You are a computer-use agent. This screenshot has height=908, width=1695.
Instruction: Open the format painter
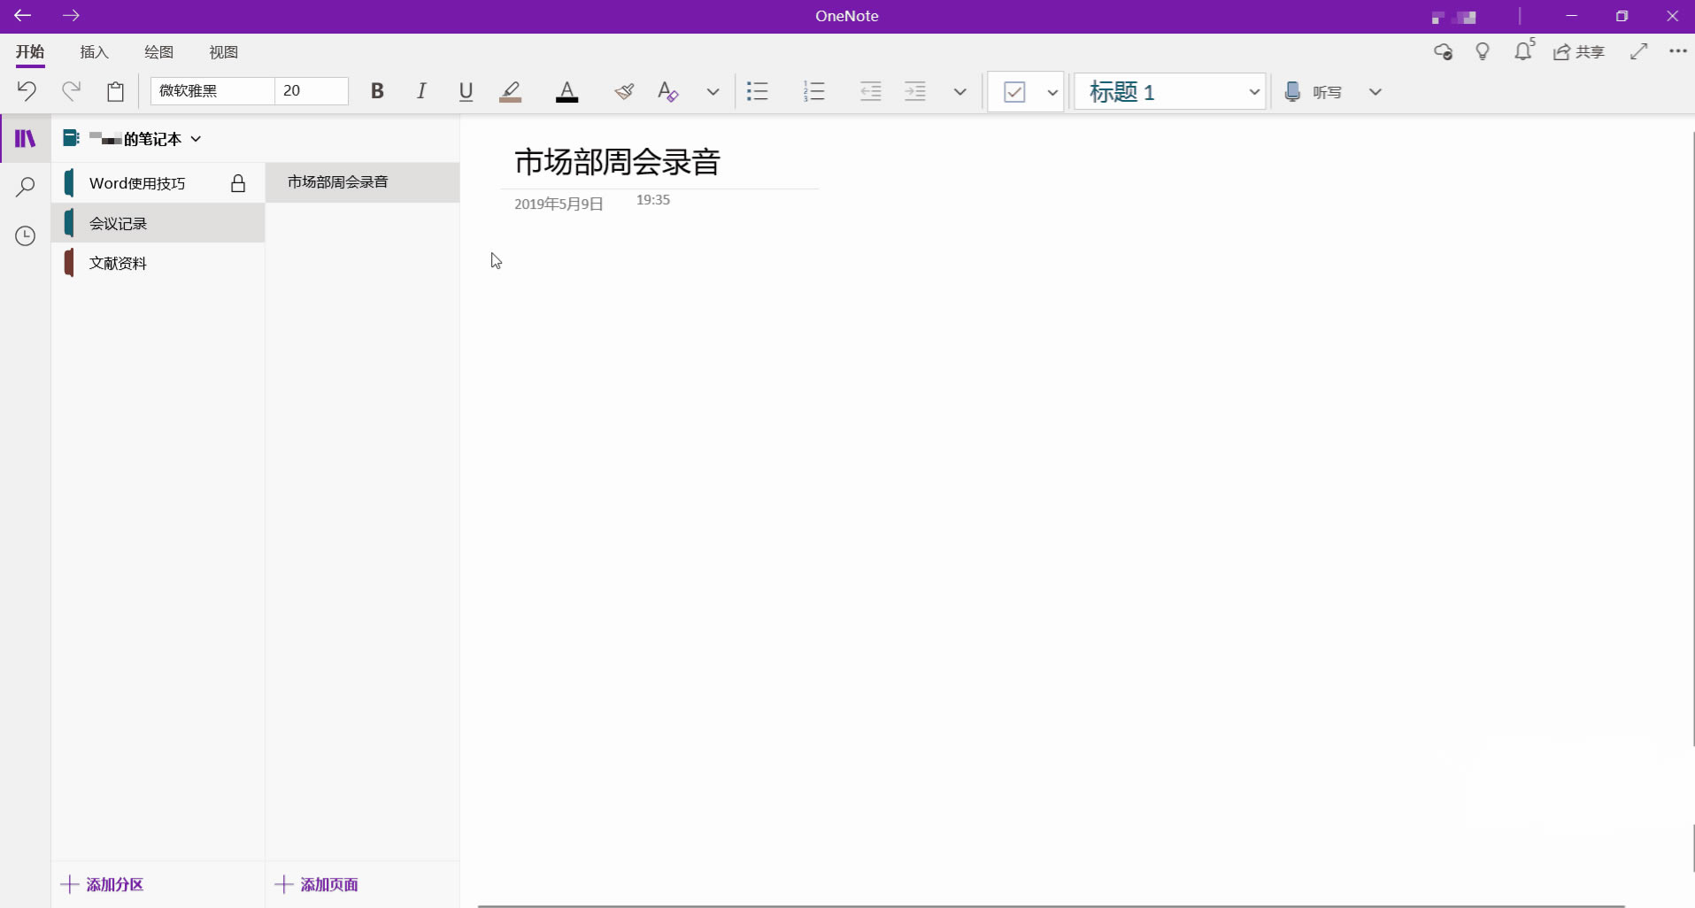(624, 91)
